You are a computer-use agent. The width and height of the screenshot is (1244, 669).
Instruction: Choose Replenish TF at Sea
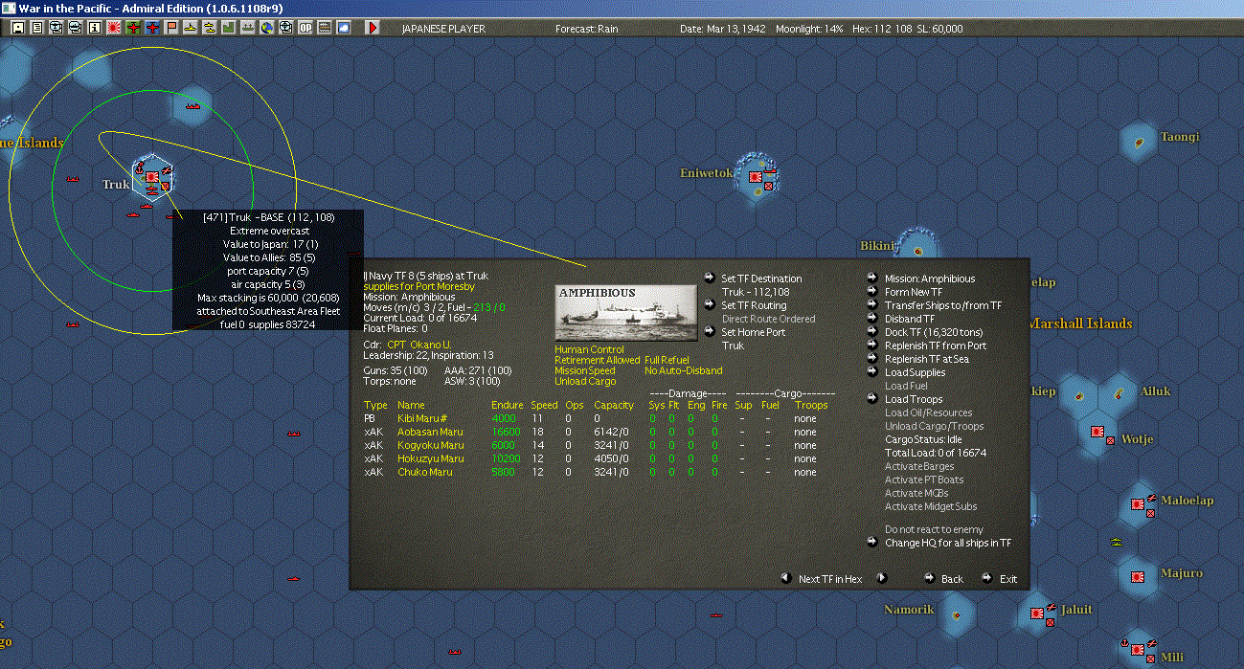[x=928, y=359]
